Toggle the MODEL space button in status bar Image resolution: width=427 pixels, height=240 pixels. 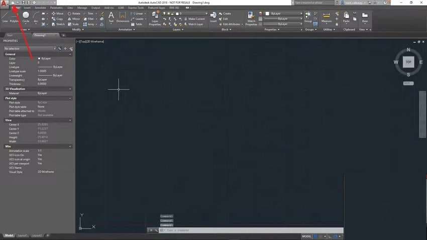[x=306, y=236]
